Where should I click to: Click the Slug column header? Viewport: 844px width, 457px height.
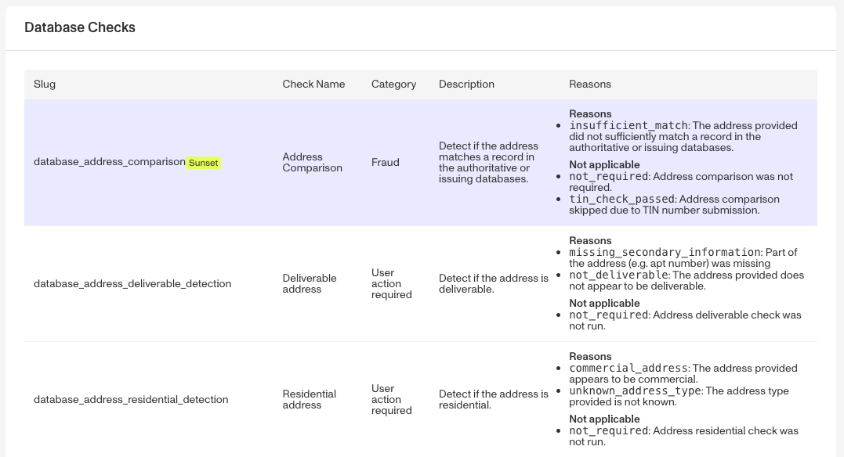coord(45,85)
